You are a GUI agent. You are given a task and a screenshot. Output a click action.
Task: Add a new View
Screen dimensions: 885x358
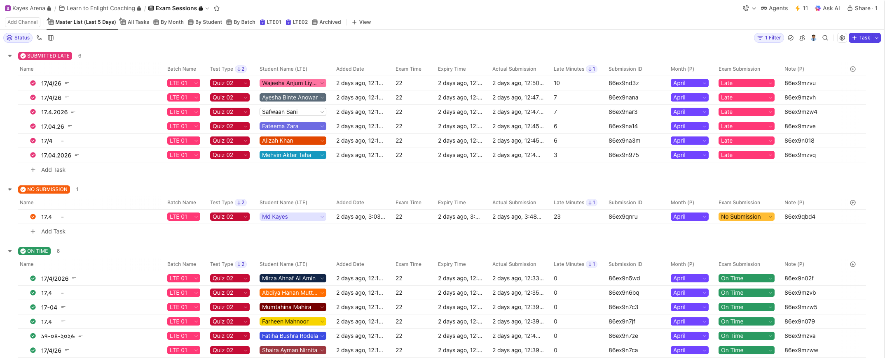click(x=361, y=22)
